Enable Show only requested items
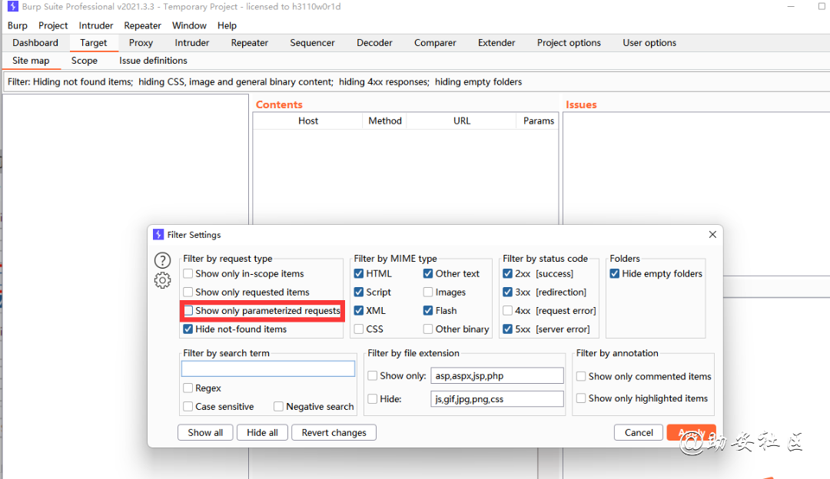 click(x=188, y=292)
